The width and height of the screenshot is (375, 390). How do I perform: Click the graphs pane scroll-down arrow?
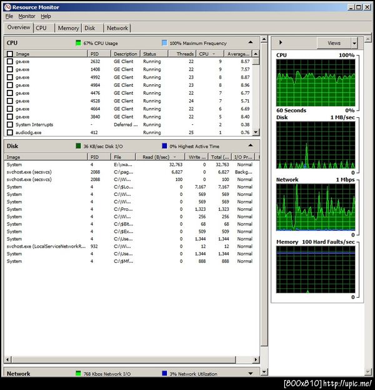368,372
